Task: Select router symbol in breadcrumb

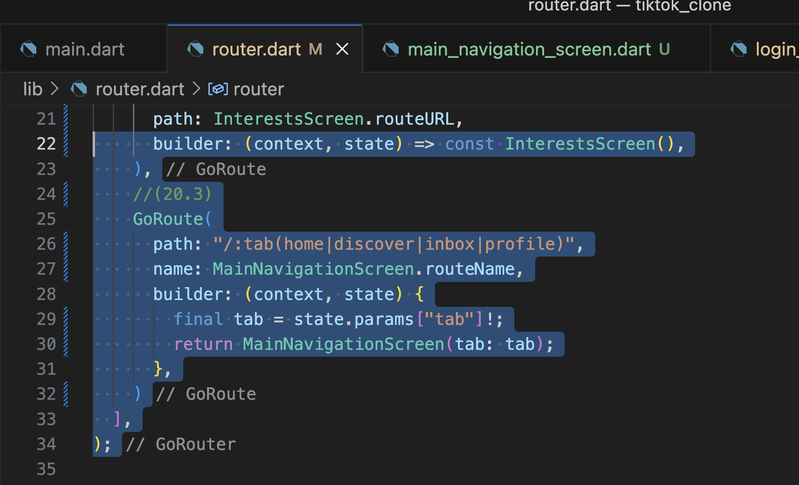Action: click(259, 89)
